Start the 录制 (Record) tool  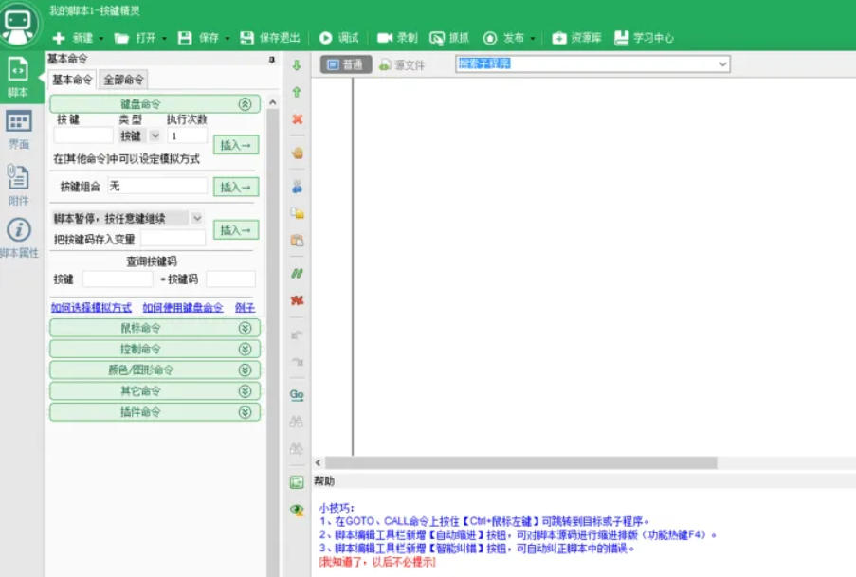pos(399,39)
